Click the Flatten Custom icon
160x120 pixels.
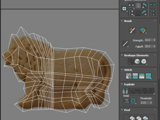[x=152, y=91]
